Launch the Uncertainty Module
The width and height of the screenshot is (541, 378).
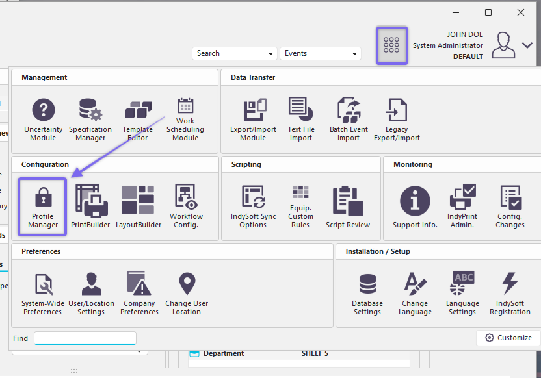(44, 119)
